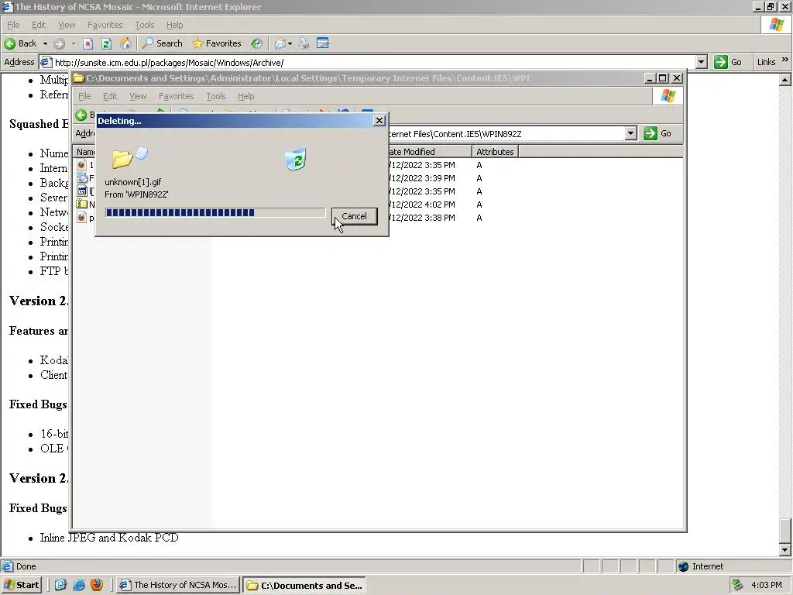The width and height of the screenshot is (793, 595).
Task: Click the Print icon in IE toolbar
Action: [x=304, y=43]
